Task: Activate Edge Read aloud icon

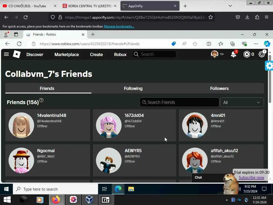Action: point(184,44)
